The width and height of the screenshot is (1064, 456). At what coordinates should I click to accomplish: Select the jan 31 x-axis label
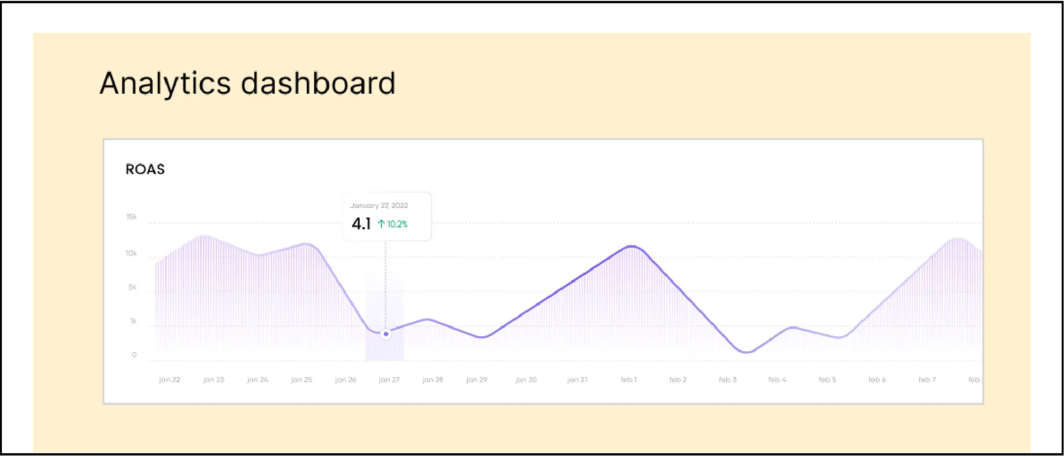(577, 379)
